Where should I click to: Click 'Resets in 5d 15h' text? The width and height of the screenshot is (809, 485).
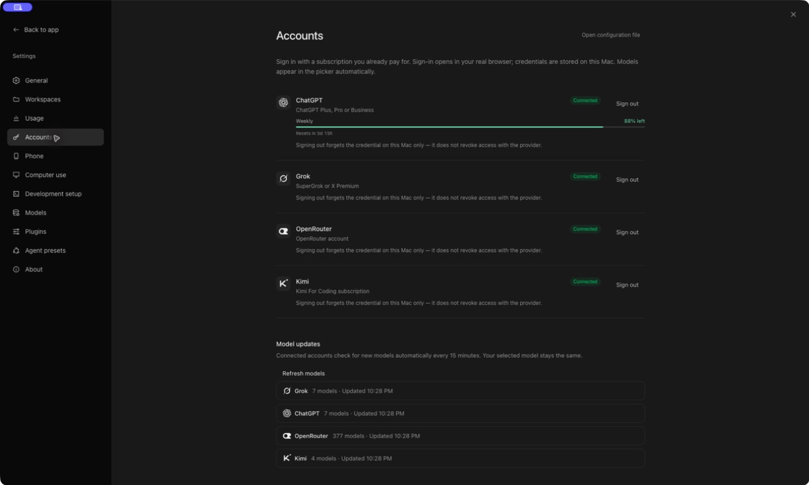pos(314,133)
